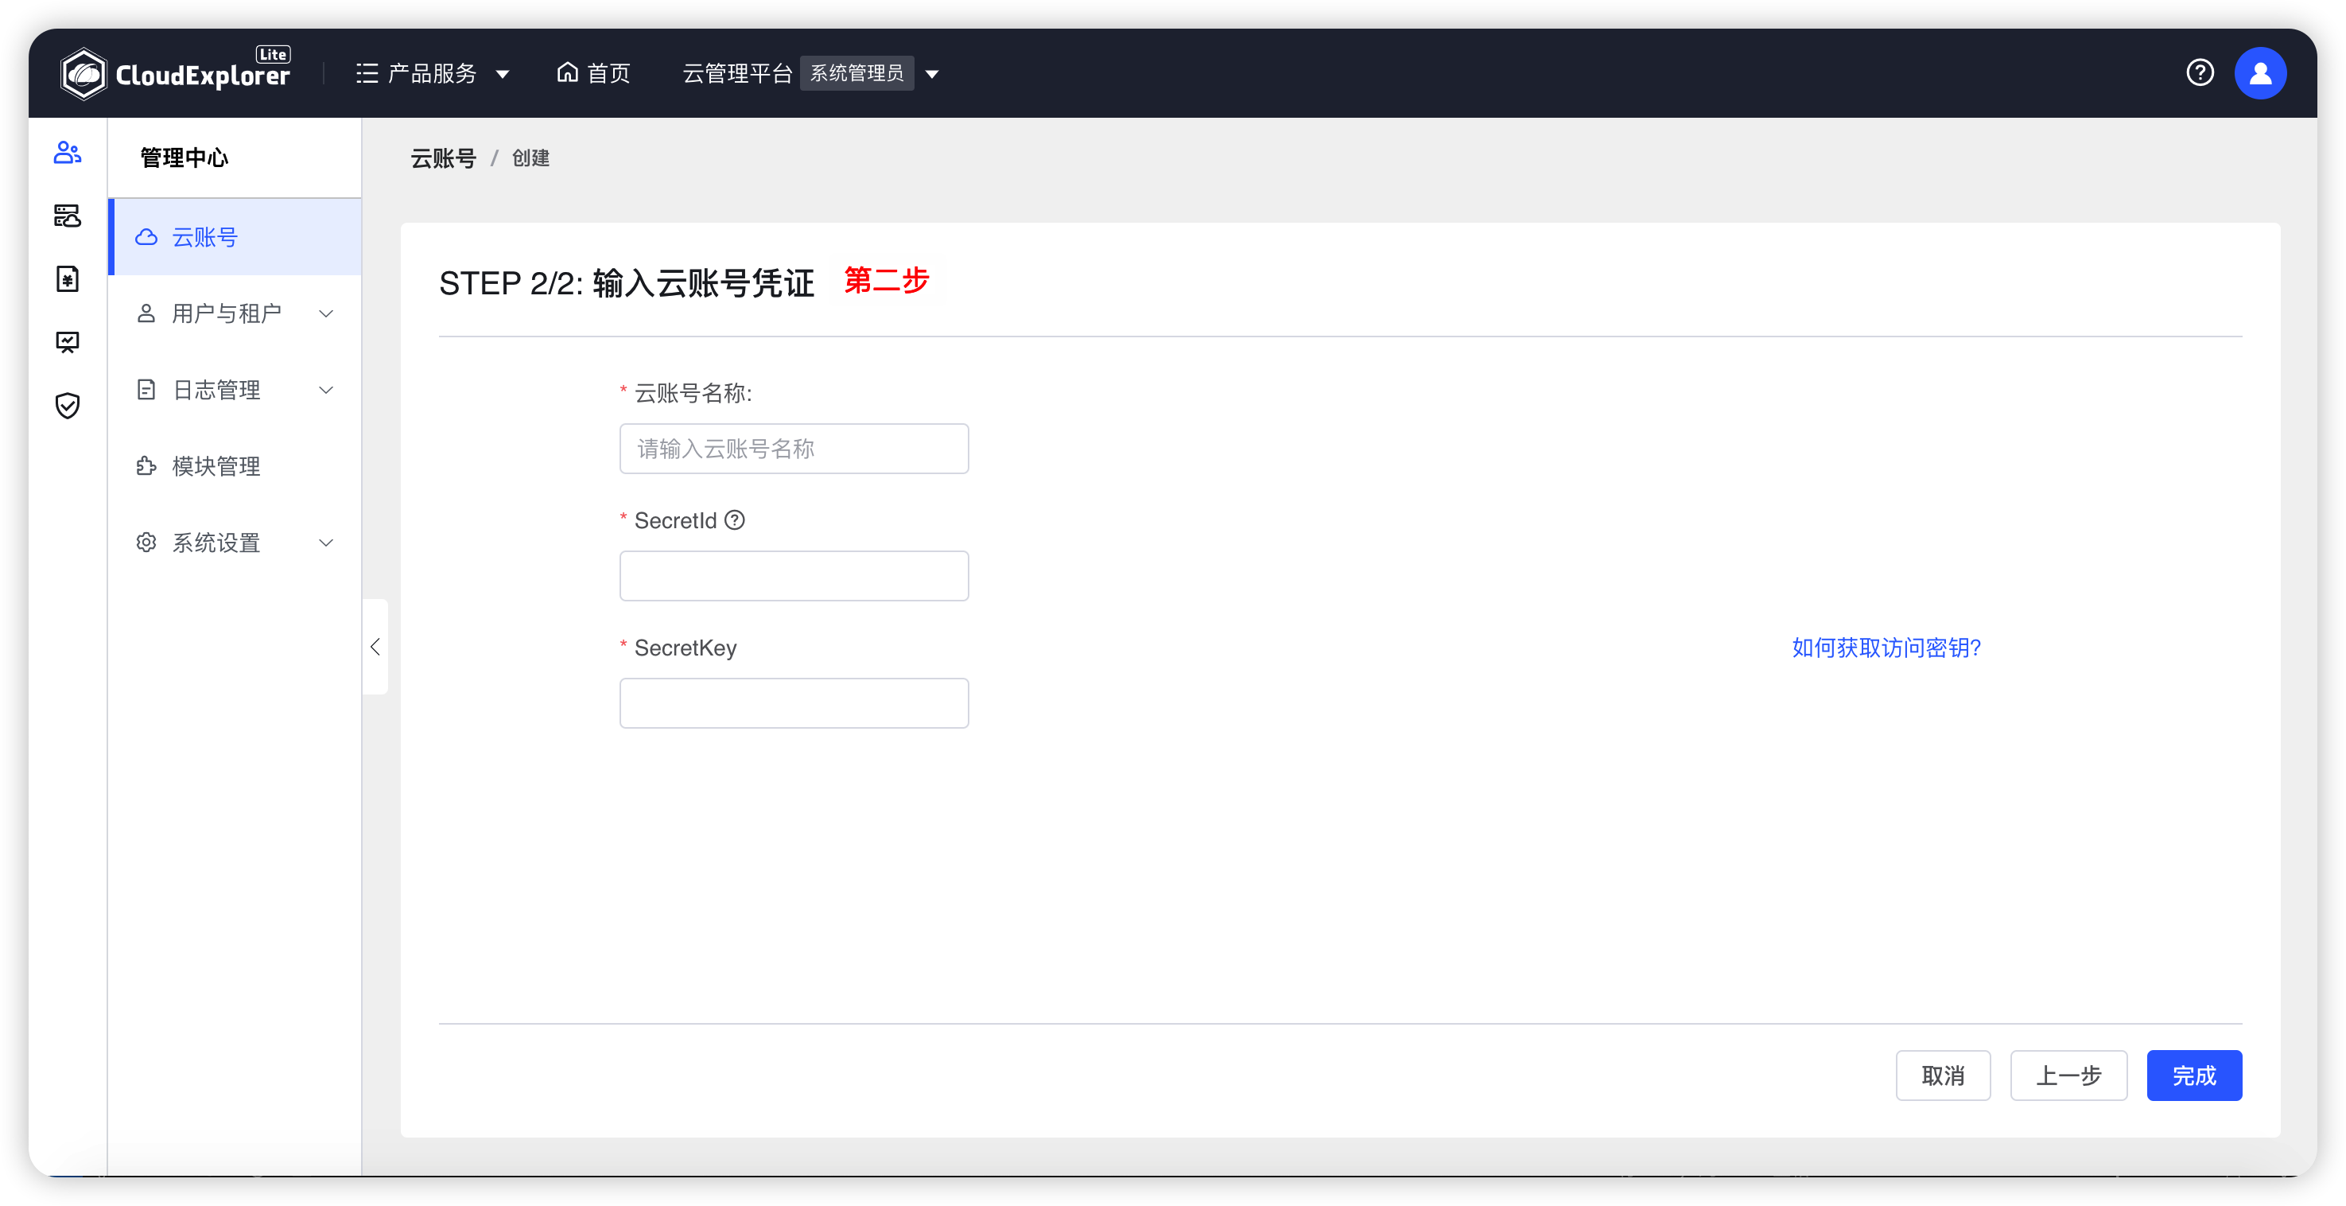Select the billing document icon in rail
The height and width of the screenshot is (1206, 2346).
point(68,278)
